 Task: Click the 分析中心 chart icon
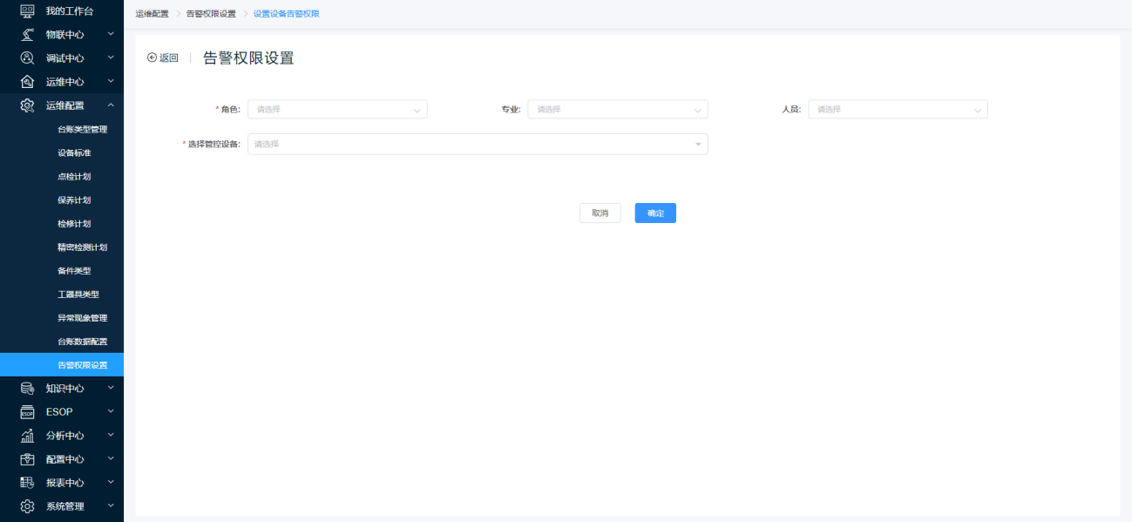pyautogui.click(x=27, y=436)
